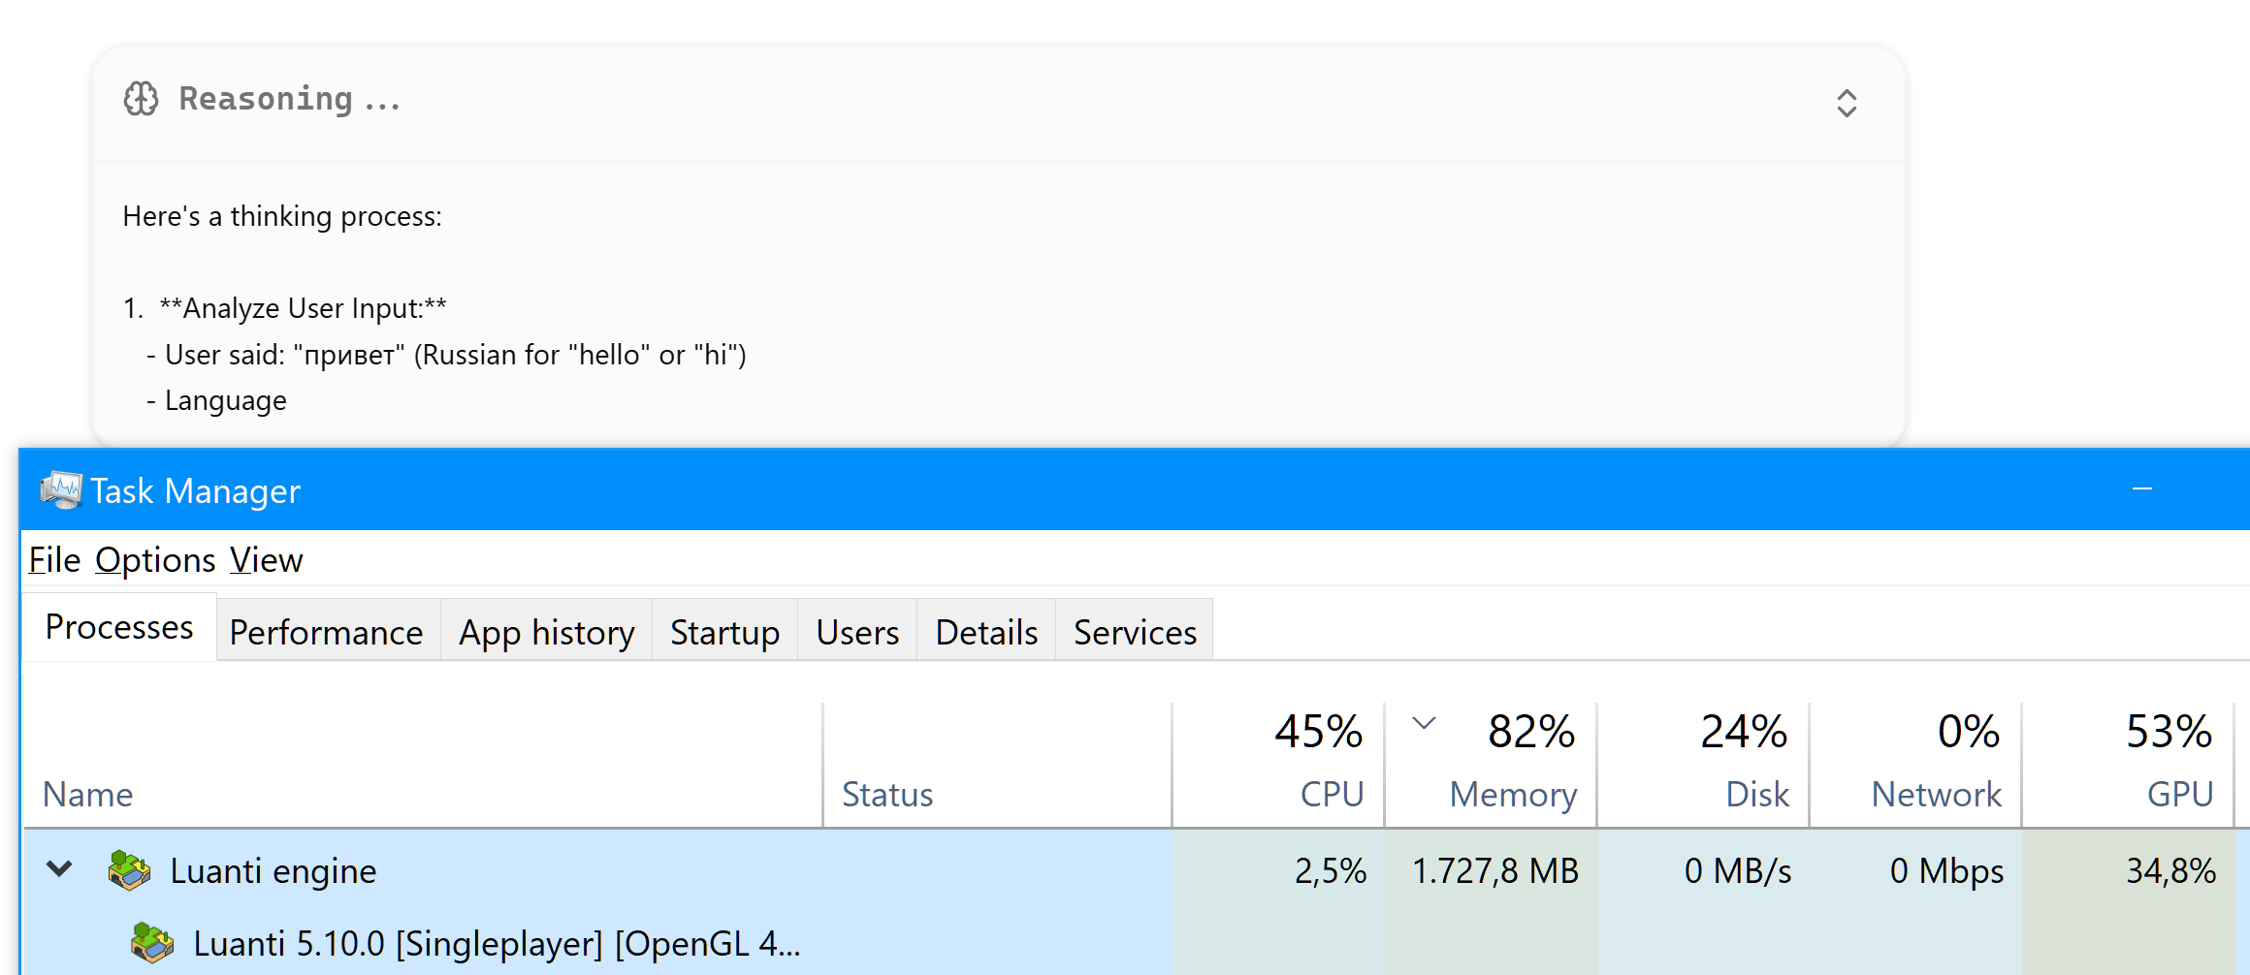The width and height of the screenshot is (2250, 975).
Task: Click the brain icon beside Reasoning
Action: [142, 99]
